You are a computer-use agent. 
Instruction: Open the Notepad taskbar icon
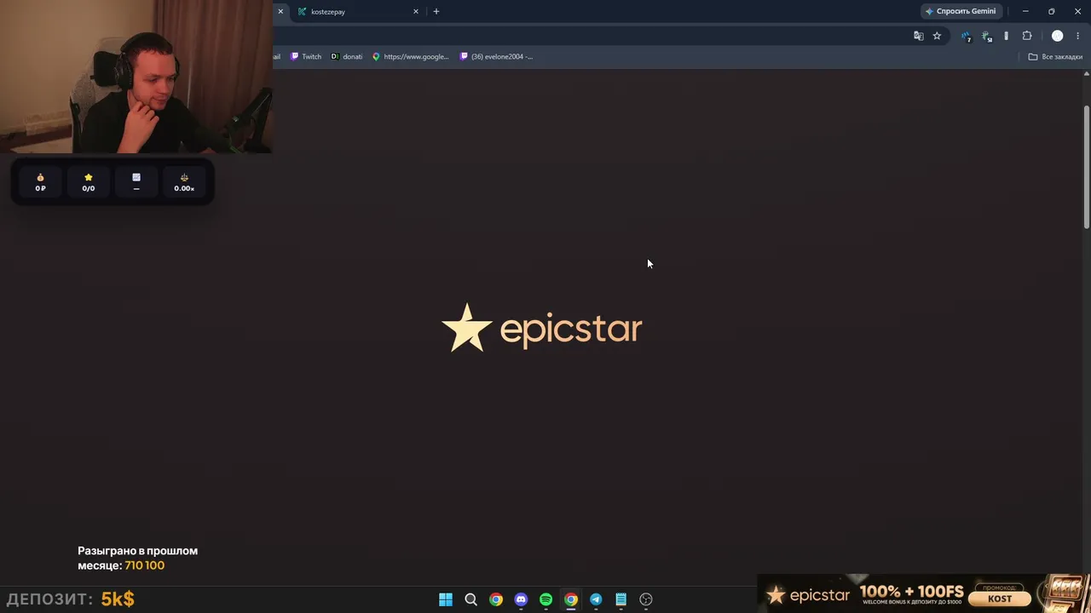point(621,599)
